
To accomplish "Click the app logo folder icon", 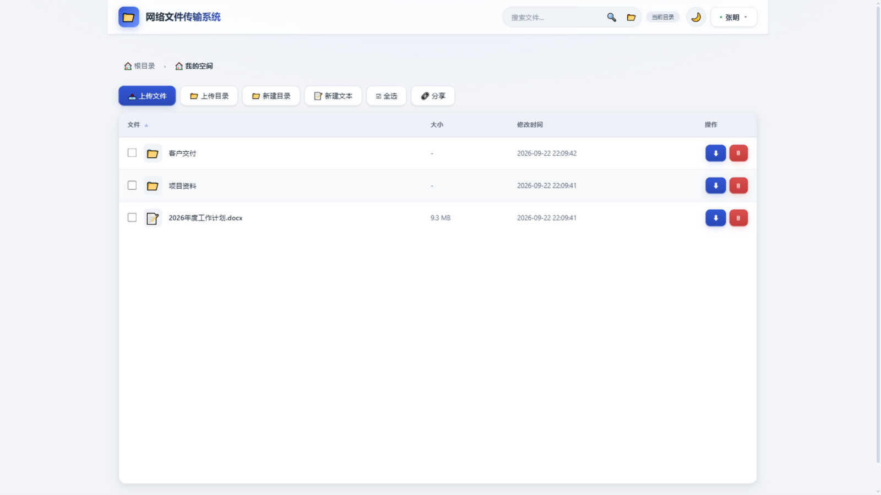I will pyautogui.click(x=128, y=17).
